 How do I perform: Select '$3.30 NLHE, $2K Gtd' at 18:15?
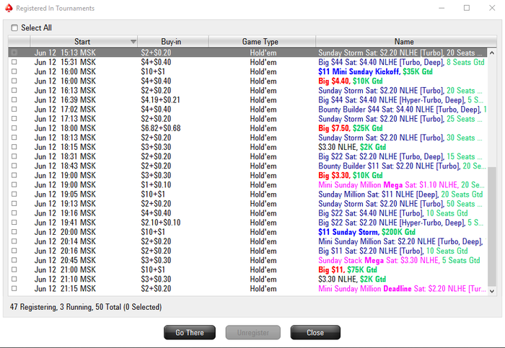pyautogui.click(x=352, y=147)
